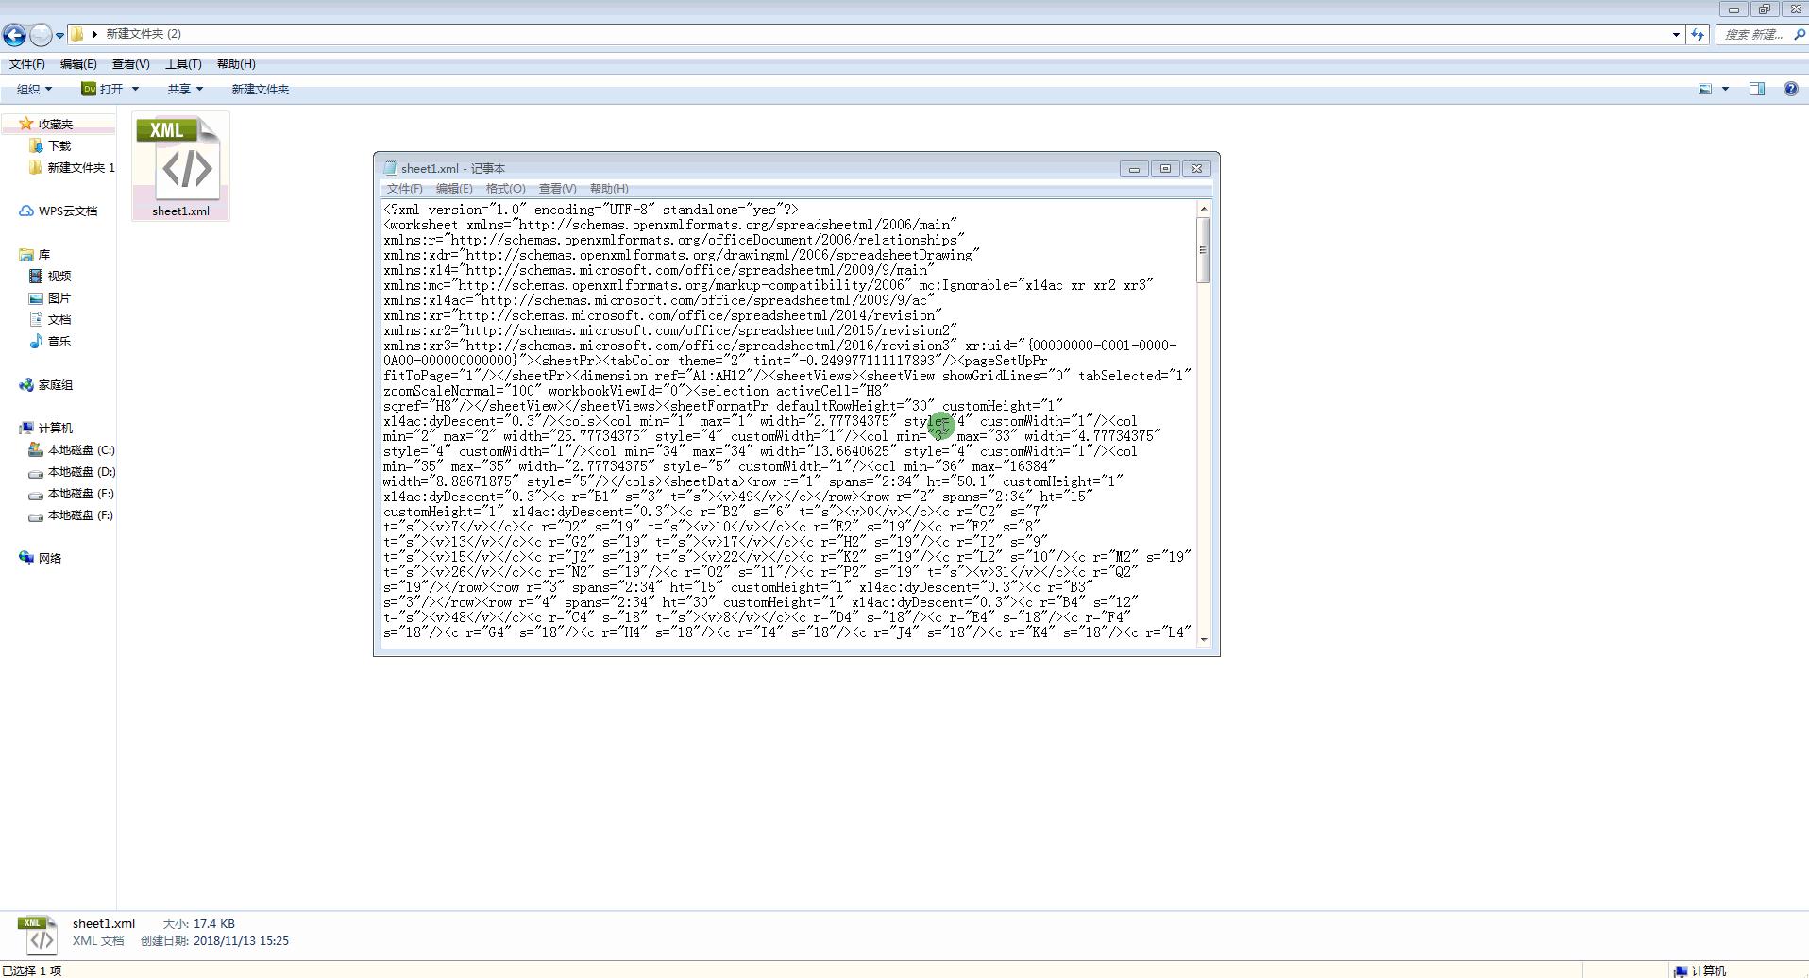Open Notepad 文件(F) menu
The height and width of the screenshot is (978, 1809).
click(404, 189)
